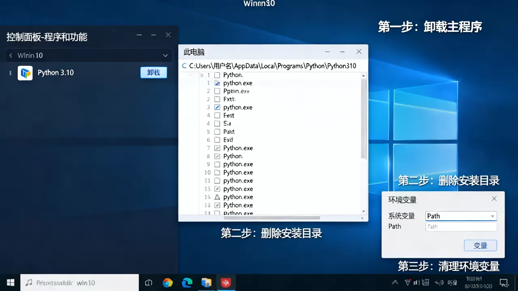
Task: Click the 系统变量 label
Action: [402, 216]
